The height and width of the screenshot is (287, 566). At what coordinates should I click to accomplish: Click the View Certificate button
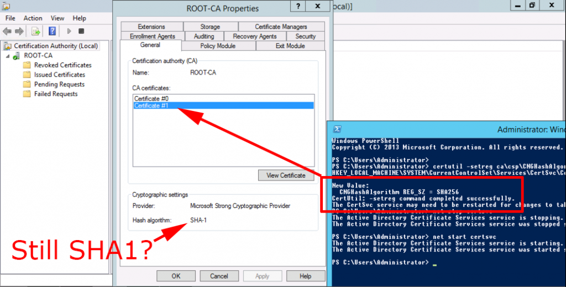[286, 176]
